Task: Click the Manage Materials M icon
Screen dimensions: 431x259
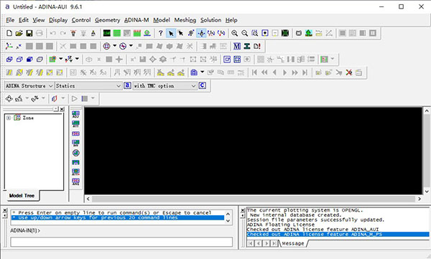Action: tap(236, 46)
